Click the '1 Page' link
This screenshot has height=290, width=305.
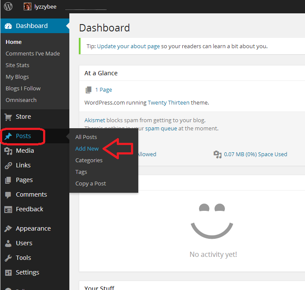103,89
